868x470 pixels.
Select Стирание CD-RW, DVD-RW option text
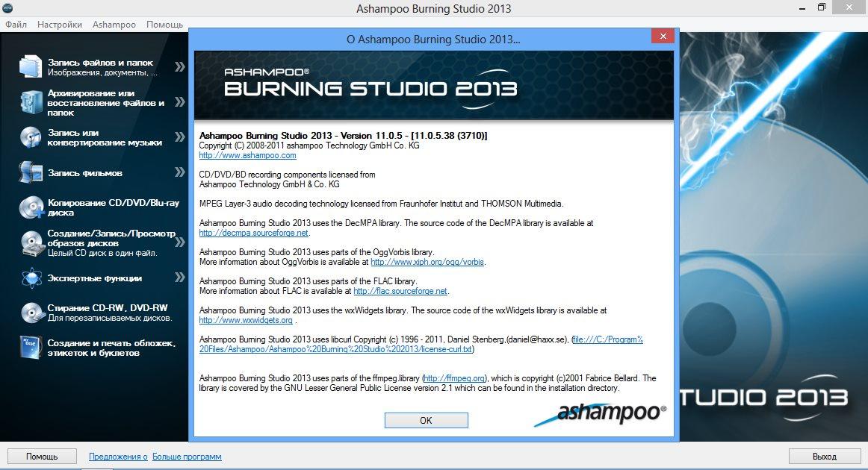click(x=108, y=308)
